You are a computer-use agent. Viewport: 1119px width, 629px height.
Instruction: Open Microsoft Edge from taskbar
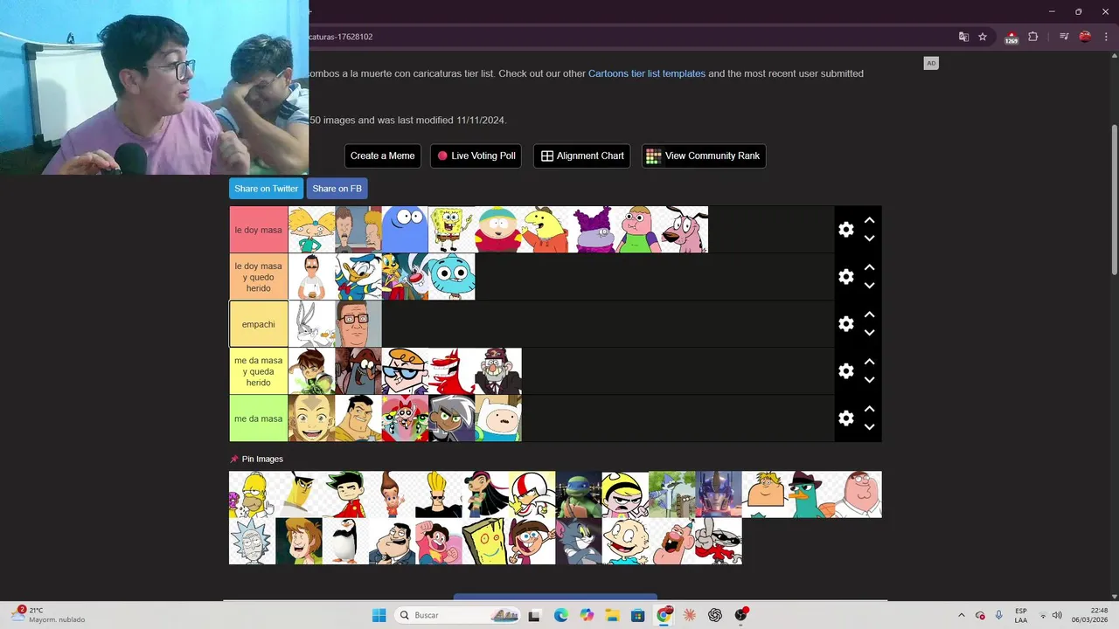560,615
